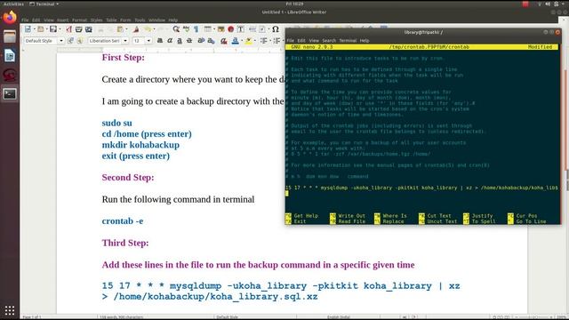Click the New Style from Selection icon
The width and height of the screenshot is (569, 320).
80,41
